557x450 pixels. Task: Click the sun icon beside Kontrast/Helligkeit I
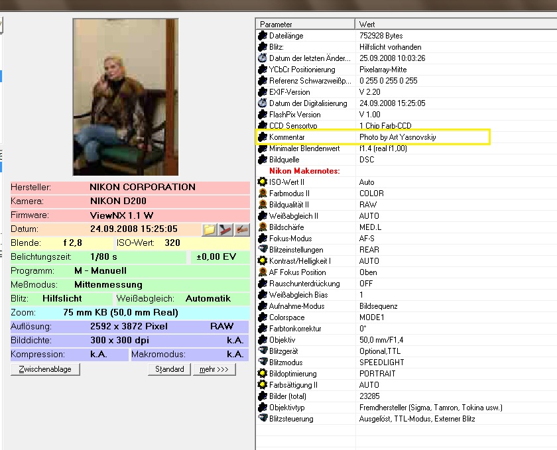click(x=263, y=260)
